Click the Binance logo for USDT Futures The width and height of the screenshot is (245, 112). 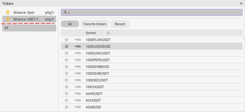[8, 19]
